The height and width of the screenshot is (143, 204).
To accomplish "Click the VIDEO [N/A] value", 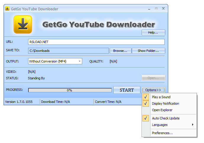I will 32,72.
